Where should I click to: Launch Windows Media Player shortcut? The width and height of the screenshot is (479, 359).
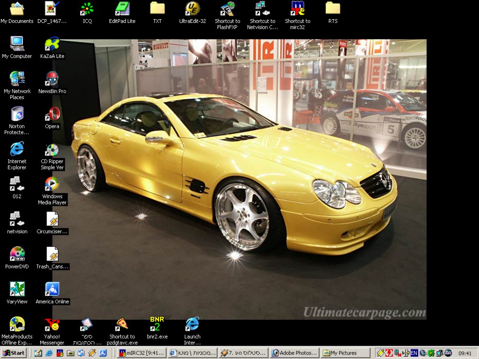pos(52,191)
